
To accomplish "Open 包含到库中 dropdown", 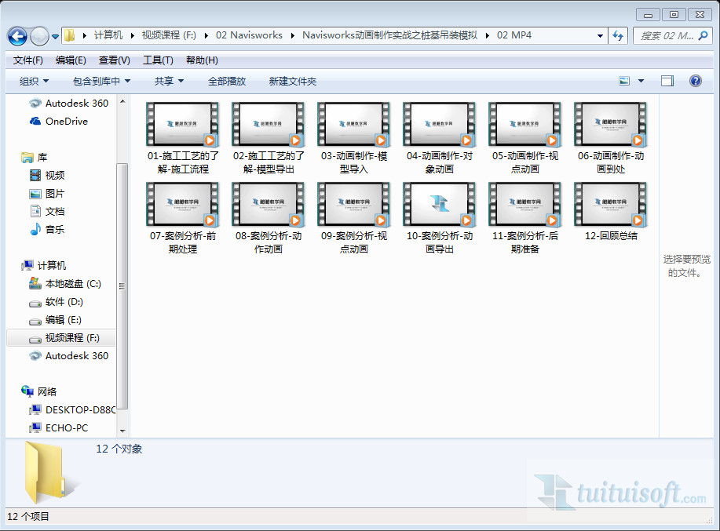I will tap(101, 81).
